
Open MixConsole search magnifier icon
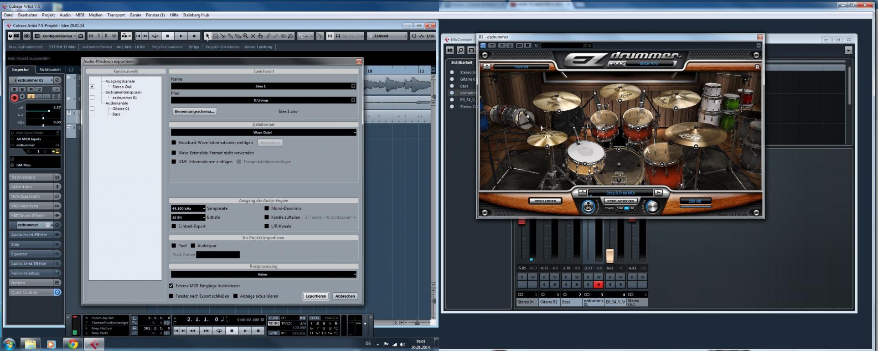click(460, 51)
